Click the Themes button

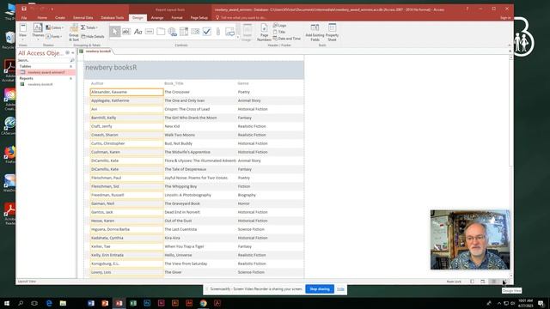(38, 31)
